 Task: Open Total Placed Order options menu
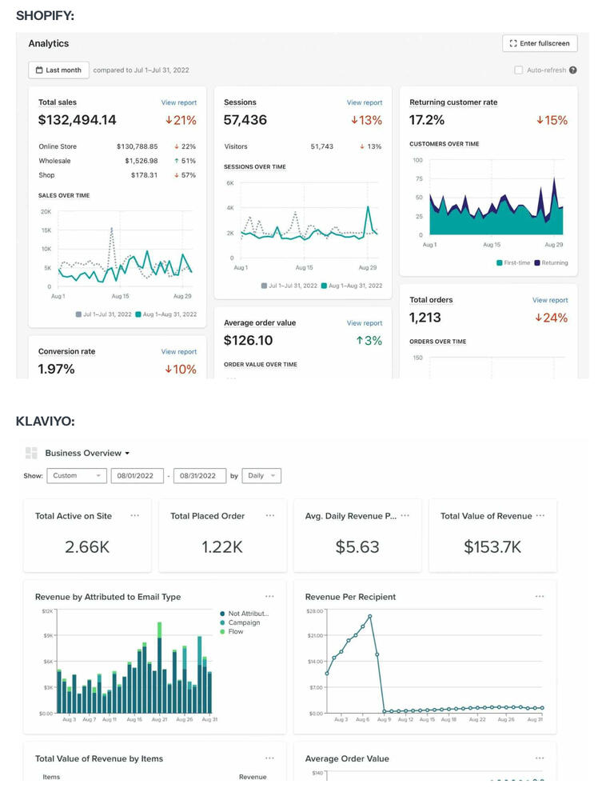tap(270, 516)
